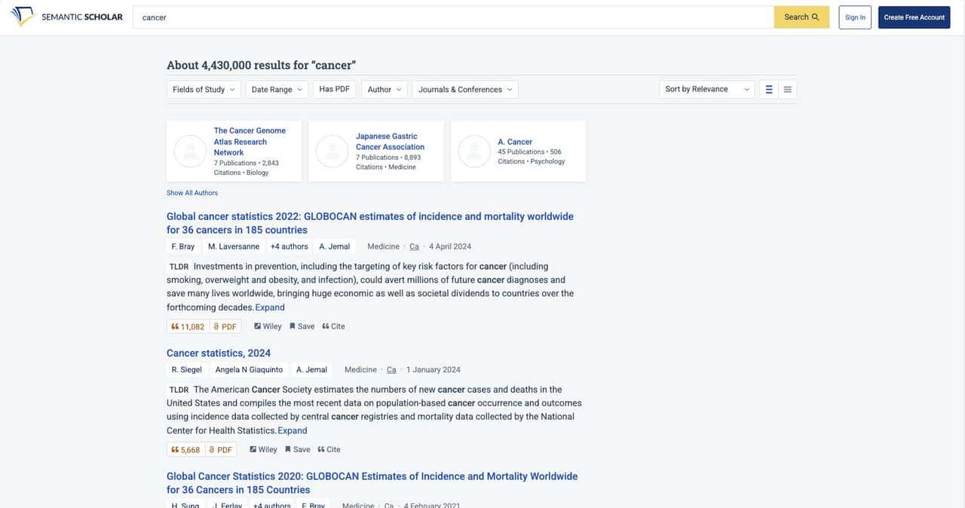Select author A. Jemal on GLOBOCAN 2022 paper
The height and width of the screenshot is (508, 965).
(x=335, y=246)
